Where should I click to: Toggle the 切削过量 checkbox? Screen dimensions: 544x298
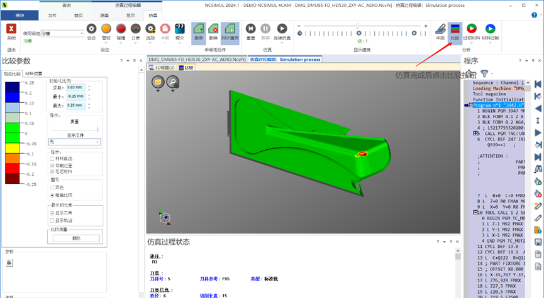[52, 166]
